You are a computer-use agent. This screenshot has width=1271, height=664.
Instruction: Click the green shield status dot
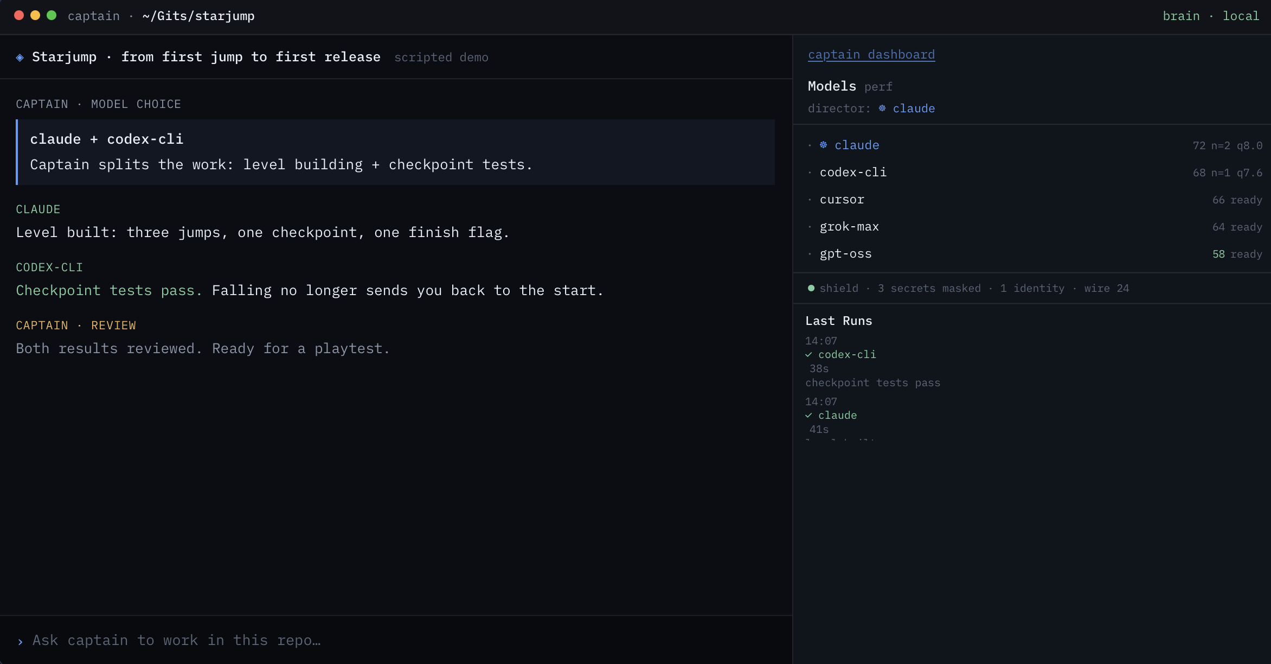[811, 288]
